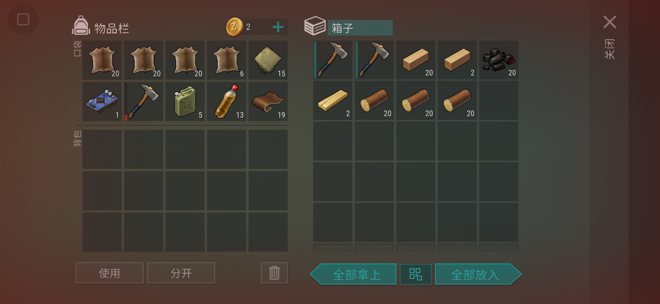
Task: Select the circuit board item in pocket
Action: (x=102, y=102)
